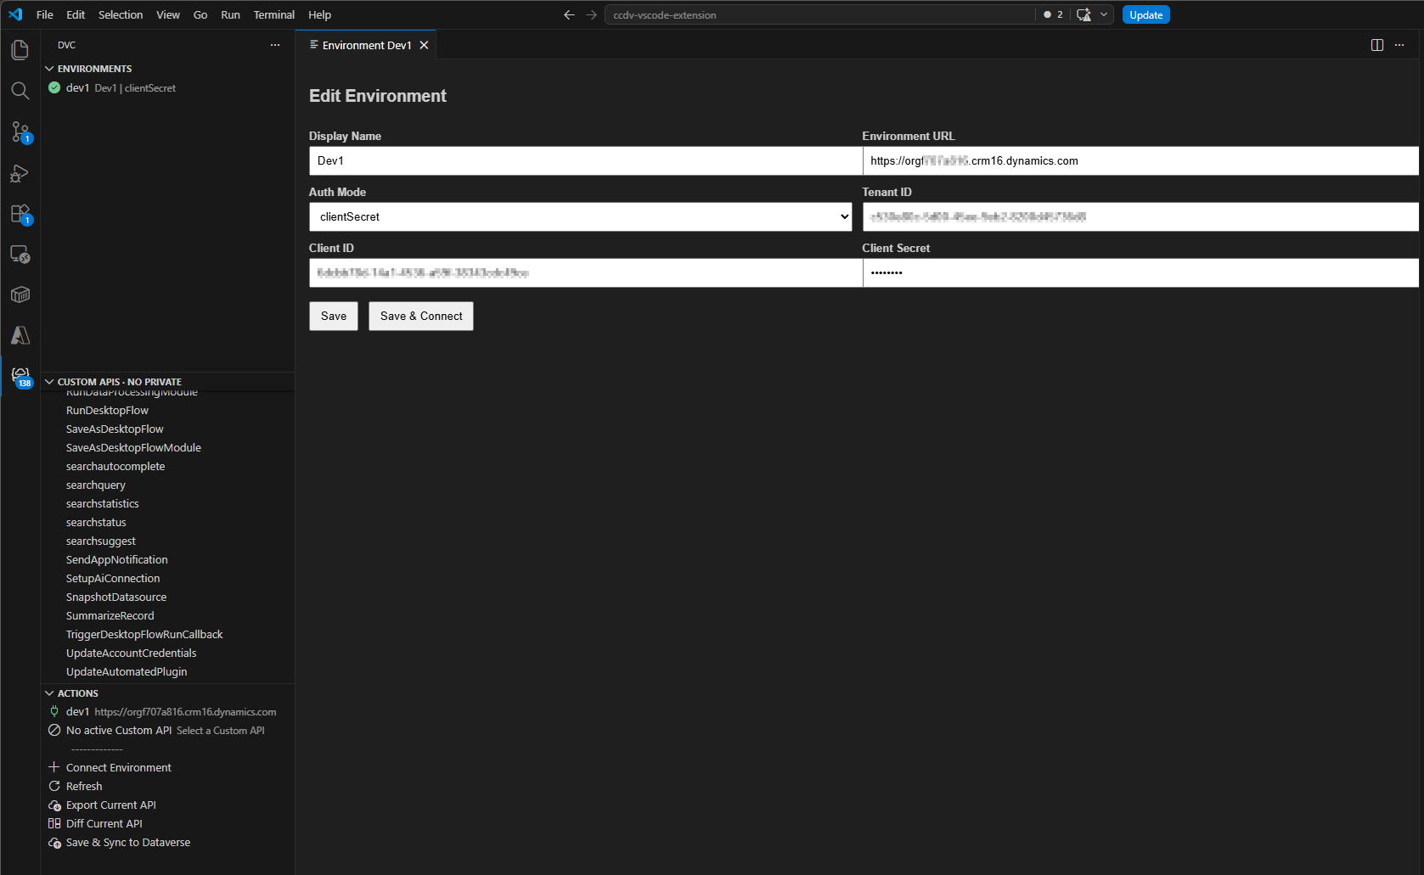Click the Save & Sync cloud icon
The width and height of the screenshot is (1424, 875).
(x=54, y=842)
